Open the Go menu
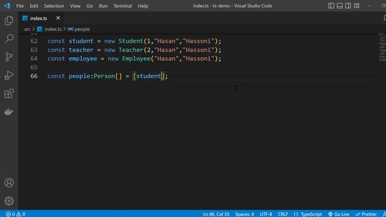The width and height of the screenshot is (386, 217). pyautogui.click(x=90, y=6)
